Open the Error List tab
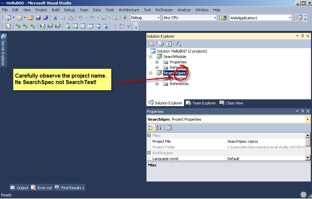Viewport: 312px width, 199px height. [42, 188]
